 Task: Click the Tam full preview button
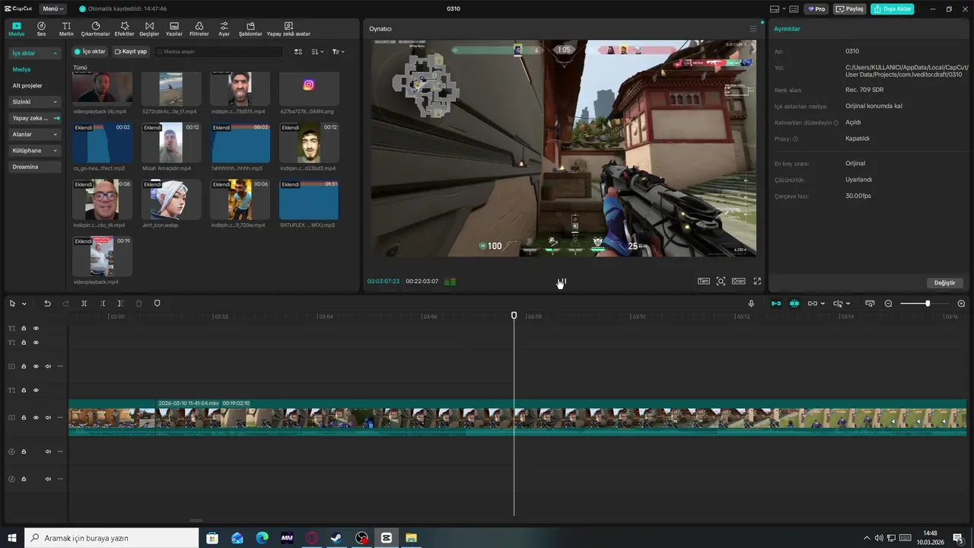(704, 281)
